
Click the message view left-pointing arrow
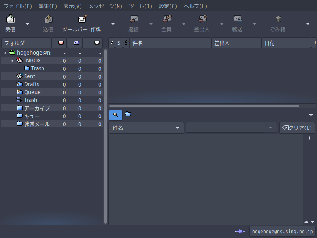click(x=309, y=138)
